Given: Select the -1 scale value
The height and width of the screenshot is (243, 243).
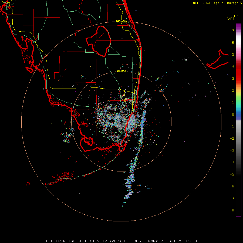Looking at the screenshot, I should click(x=232, y=126).
